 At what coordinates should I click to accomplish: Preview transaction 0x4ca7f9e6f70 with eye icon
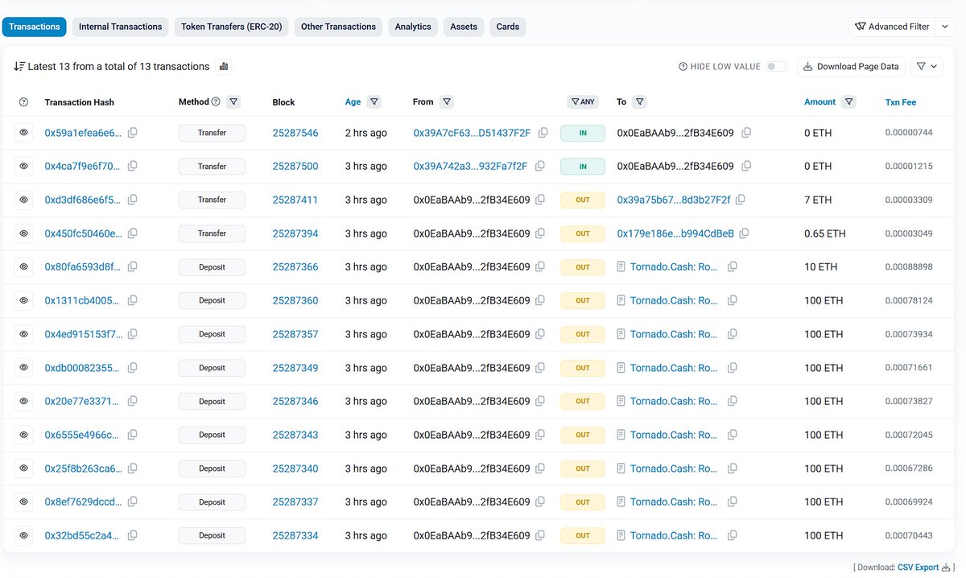tap(23, 166)
